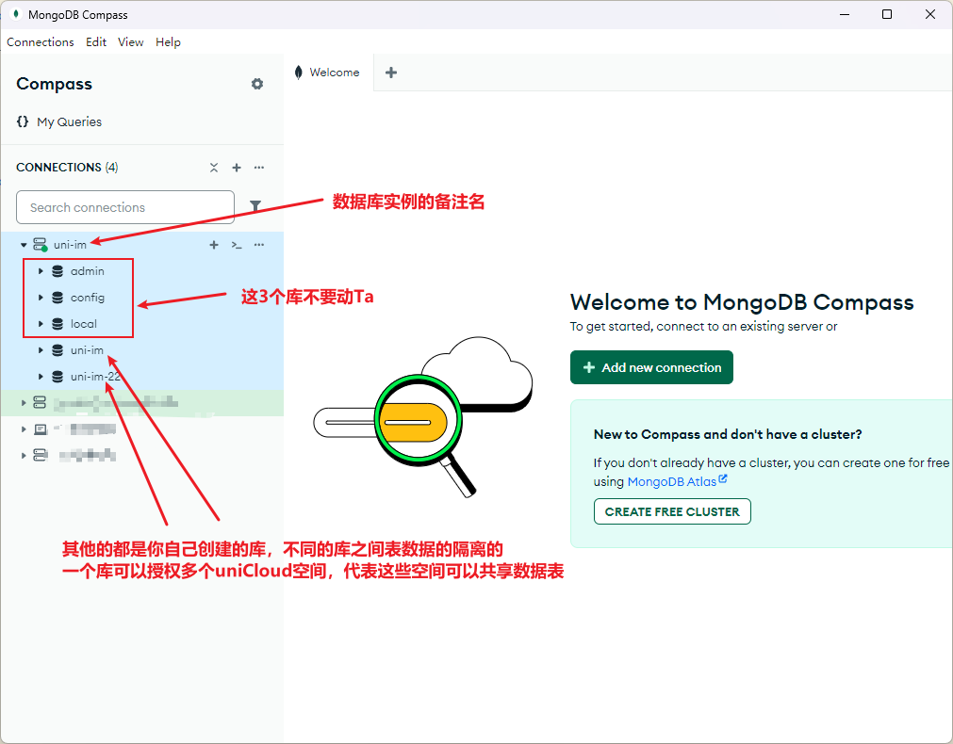Screen dimensions: 953x744
Task: Expand the uni-im database node
Action: (41, 350)
